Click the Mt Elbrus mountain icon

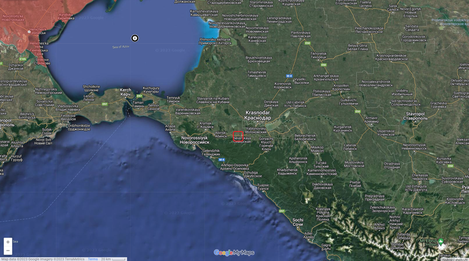[442, 243]
